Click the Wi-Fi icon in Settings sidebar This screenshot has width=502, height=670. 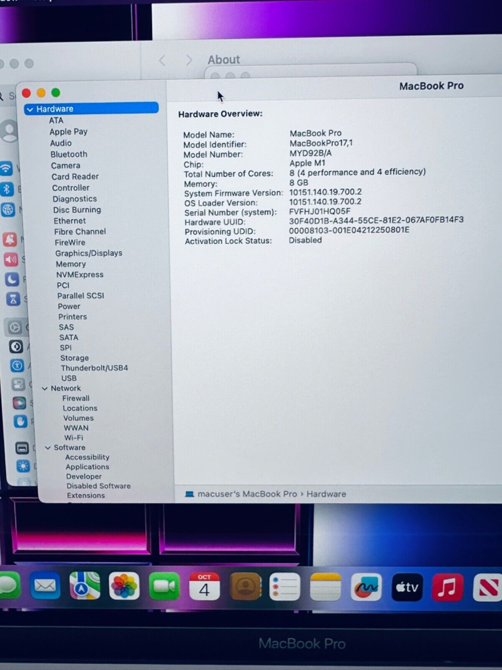(x=6, y=168)
